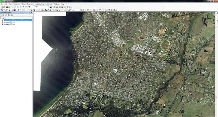The image size is (218, 117).
Task: Select the Zoom In tool
Action: (x=2, y=10)
